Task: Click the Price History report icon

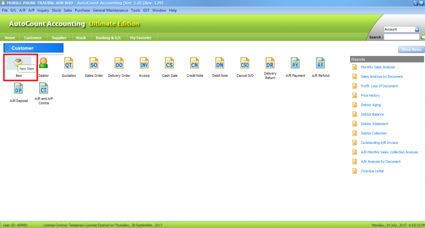Action: point(355,95)
